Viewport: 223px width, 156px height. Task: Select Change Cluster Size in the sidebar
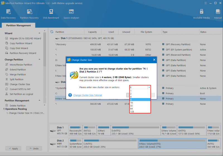(x=20, y=84)
